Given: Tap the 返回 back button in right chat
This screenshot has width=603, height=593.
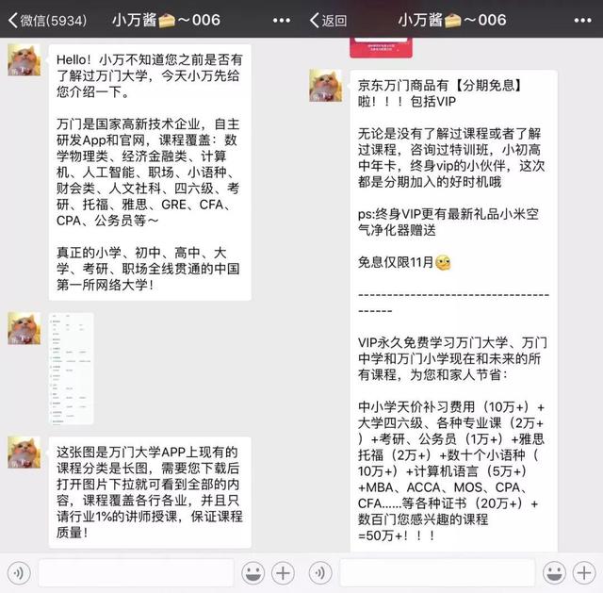Looking at the screenshot, I should click(328, 20).
